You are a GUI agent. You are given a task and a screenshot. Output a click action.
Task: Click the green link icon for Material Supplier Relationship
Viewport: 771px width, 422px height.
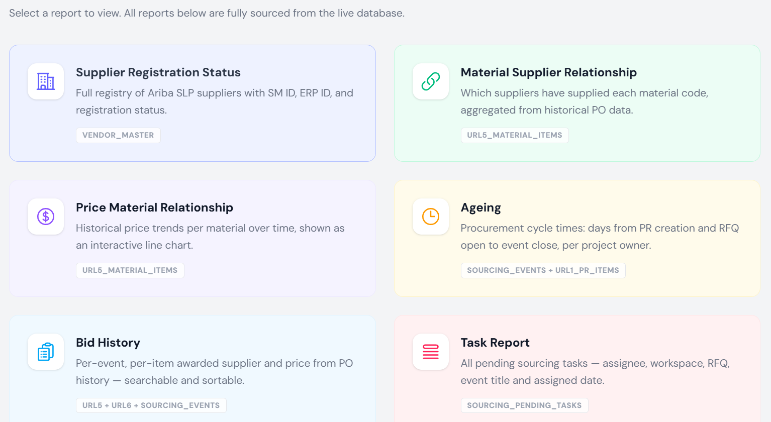pos(431,81)
